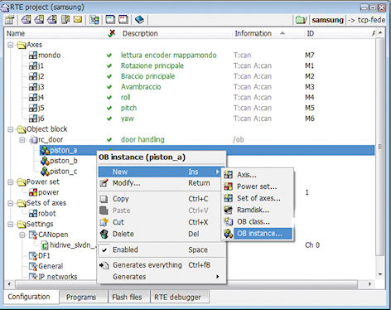Viewport: 391px width, 310px height.
Task: Open the blue book help icon
Action: coord(139,19)
